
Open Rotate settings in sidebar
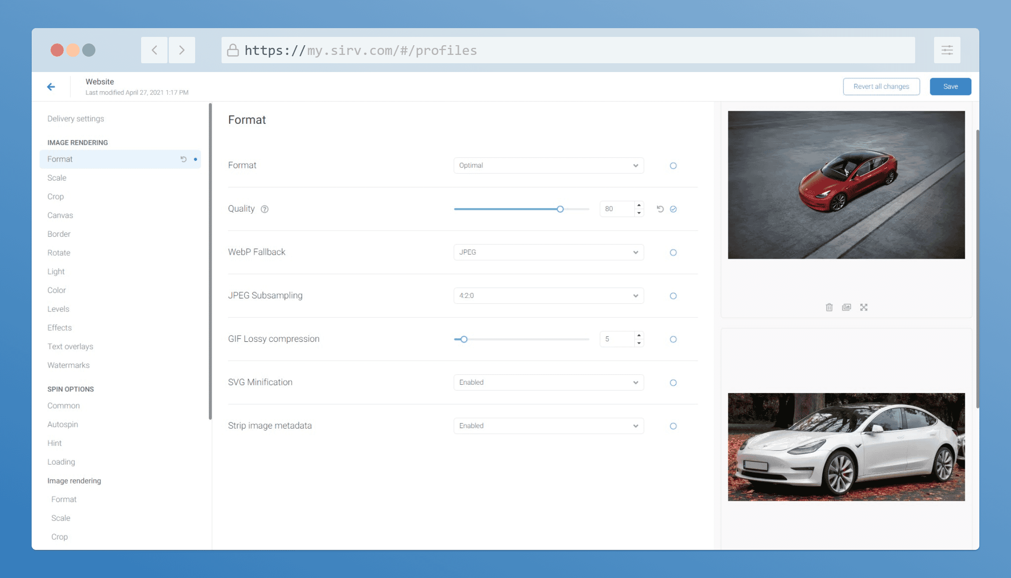click(x=59, y=253)
